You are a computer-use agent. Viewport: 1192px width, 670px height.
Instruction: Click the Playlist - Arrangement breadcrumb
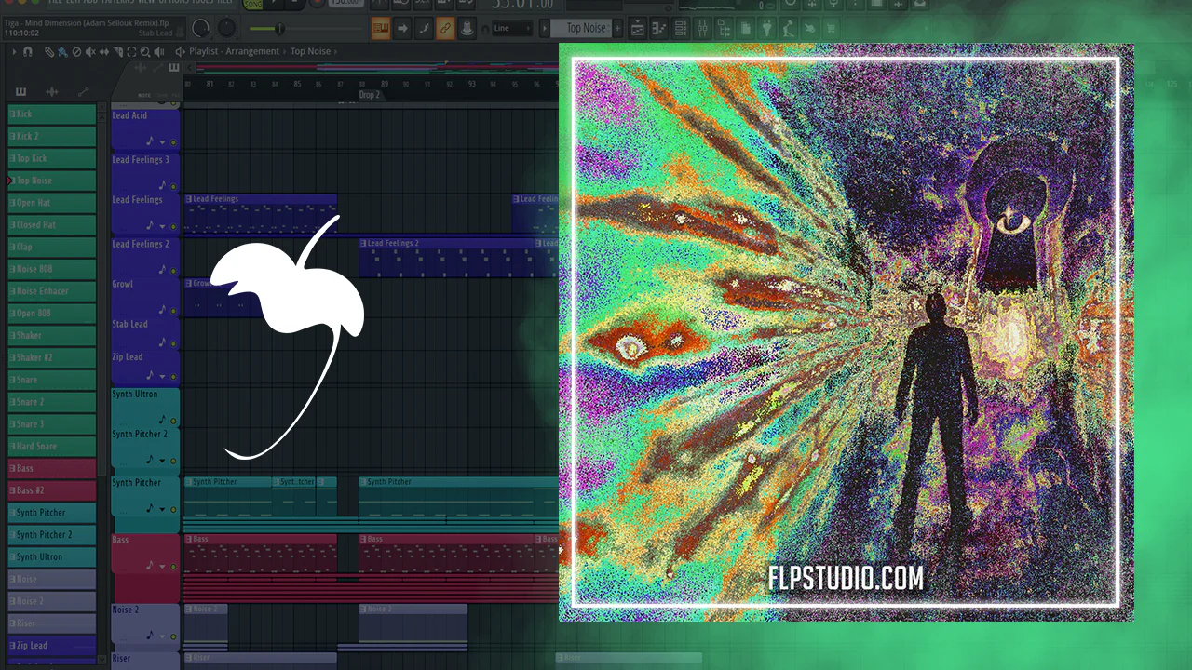click(x=234, y=52)
